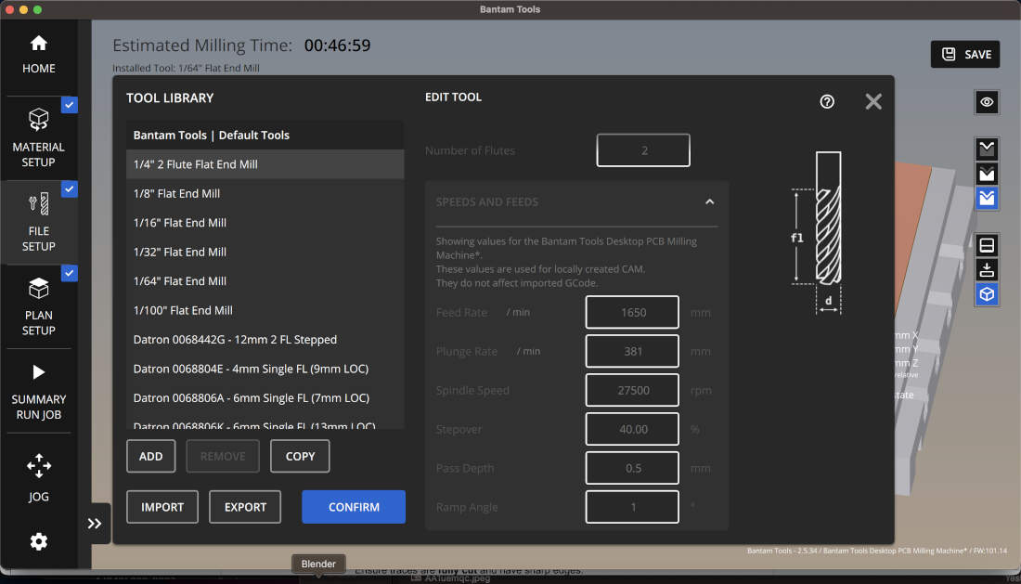Click the Plunge Rate field
The height and width of the screenshot is (584, 1021).
632,352
